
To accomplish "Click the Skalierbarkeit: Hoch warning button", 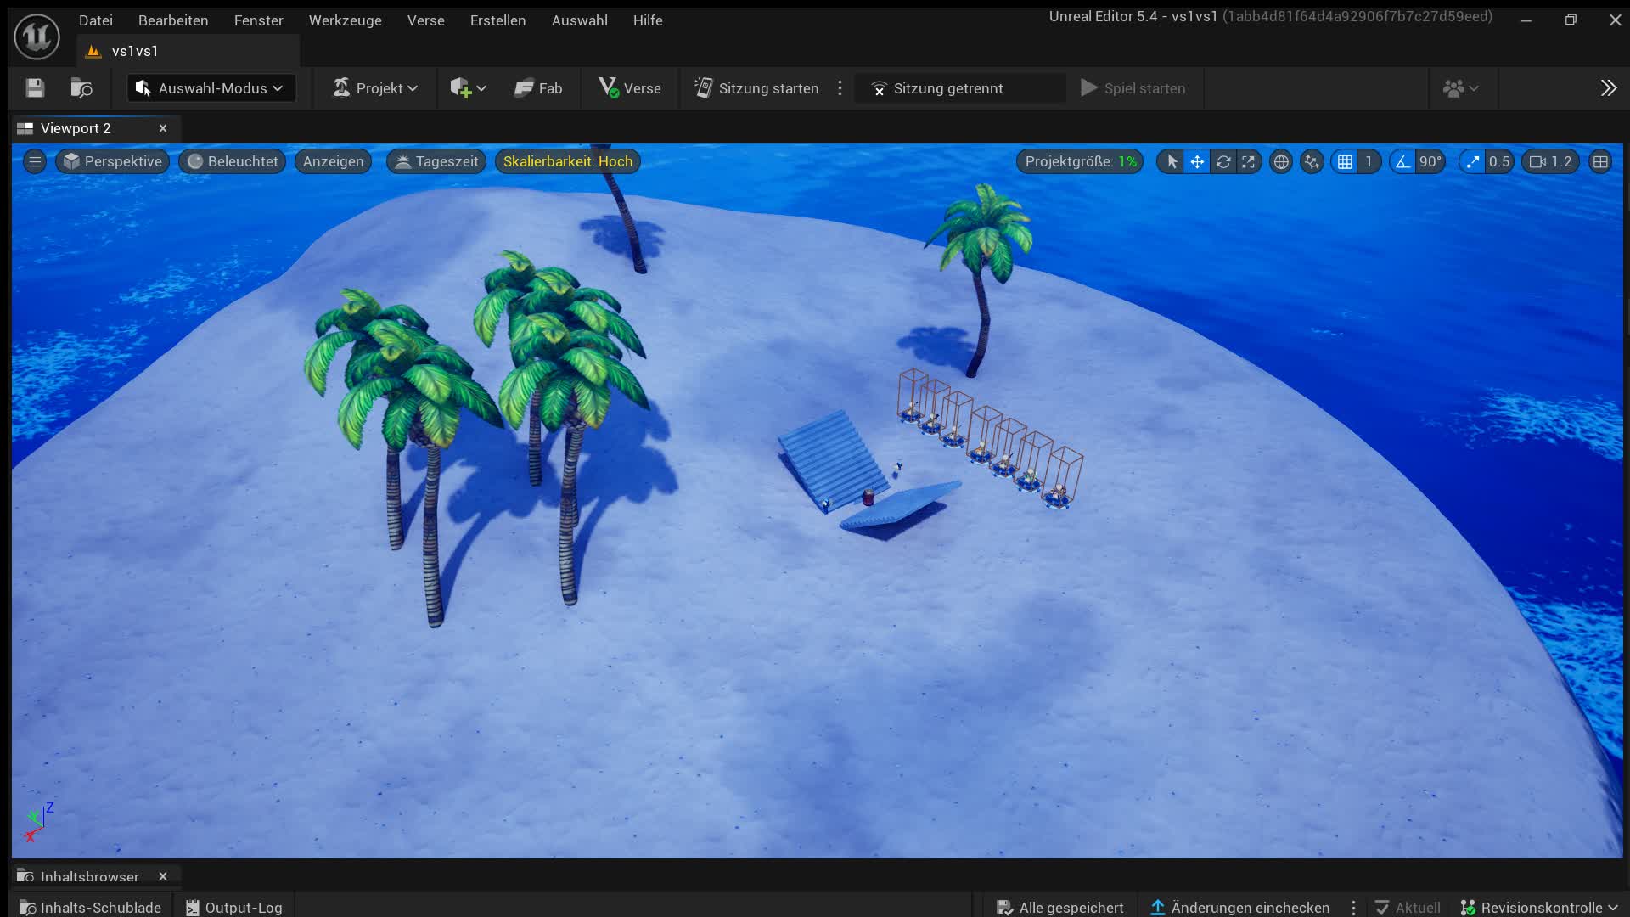I will pos(568,161).
